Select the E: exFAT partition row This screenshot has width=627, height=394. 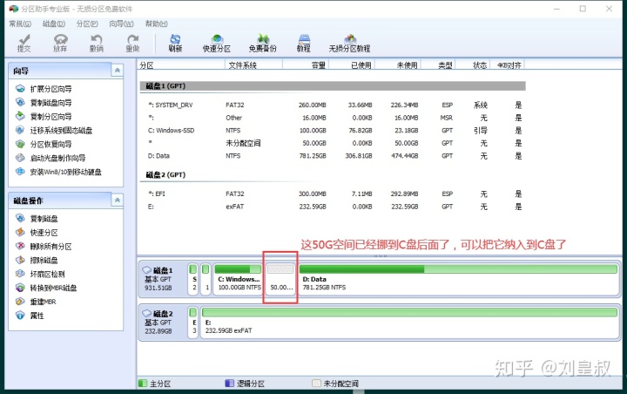pyautogui.click(x=333, y=207)
